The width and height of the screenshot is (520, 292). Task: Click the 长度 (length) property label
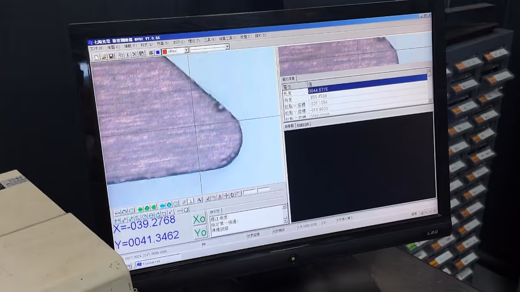(x=288, y=93)
